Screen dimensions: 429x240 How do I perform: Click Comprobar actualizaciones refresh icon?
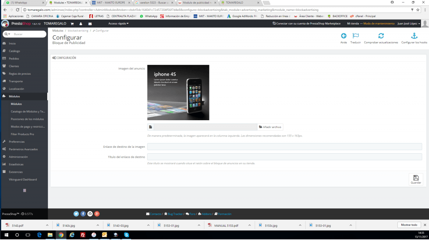point(381,36)
